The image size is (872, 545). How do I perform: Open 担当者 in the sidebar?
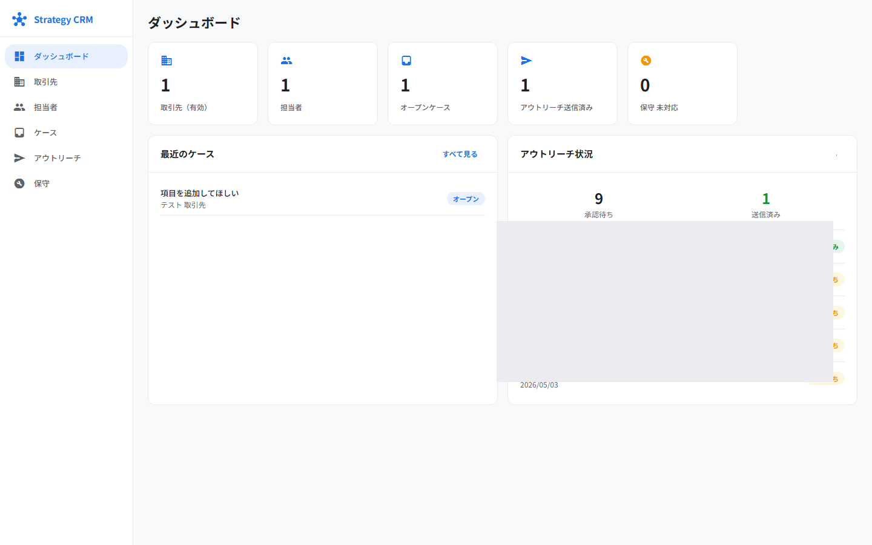67,107
